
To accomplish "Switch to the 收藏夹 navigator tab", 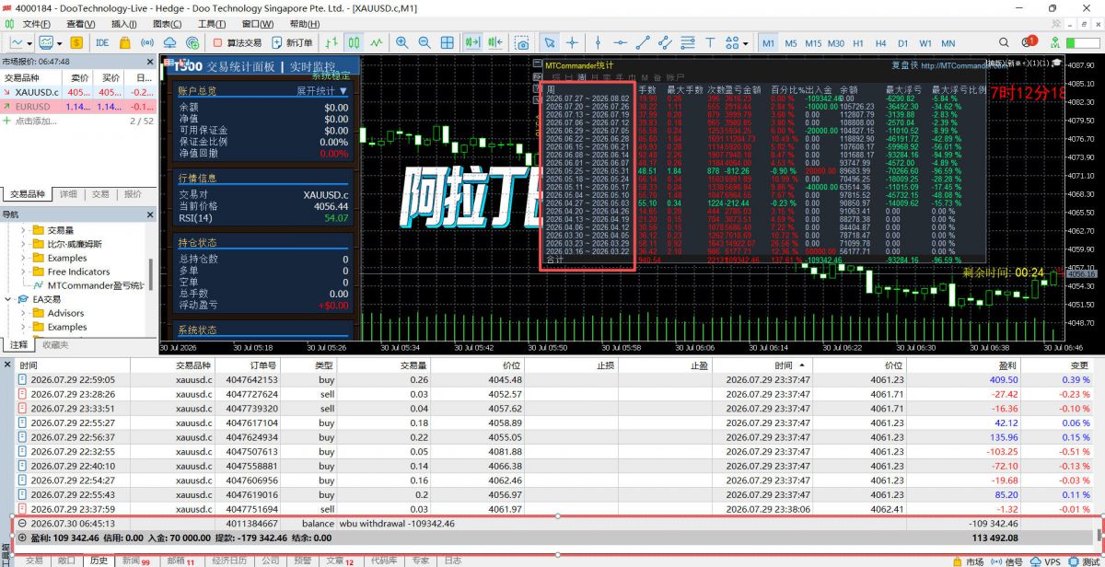I will (x=54, y=344).
